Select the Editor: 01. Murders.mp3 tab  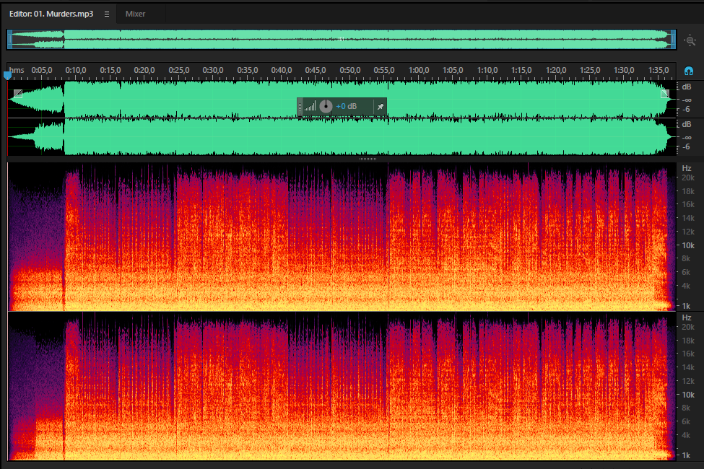pos(51,14)
